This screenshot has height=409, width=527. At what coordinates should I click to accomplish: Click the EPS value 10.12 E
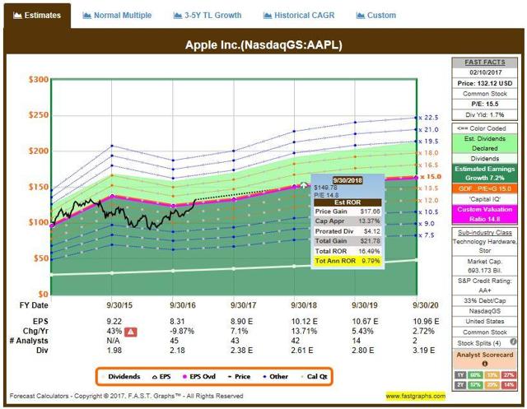tap(304, 321)
